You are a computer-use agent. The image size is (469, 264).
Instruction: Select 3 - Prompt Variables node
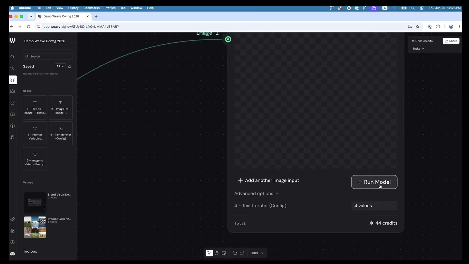click(x=35, y=133)
